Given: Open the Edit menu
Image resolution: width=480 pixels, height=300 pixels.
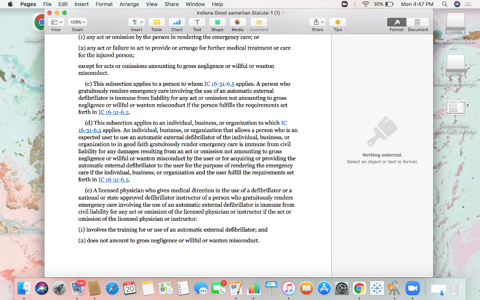Looking at the screenshot, I should [x=63, y=4].
